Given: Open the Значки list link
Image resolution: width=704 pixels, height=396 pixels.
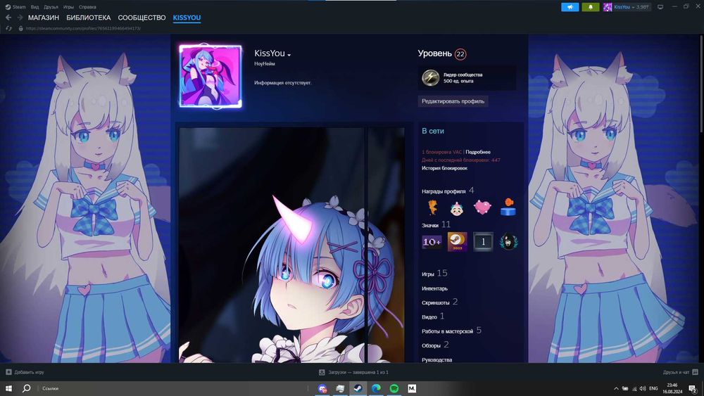Looking at the screenshot, I should pos(429,225).
